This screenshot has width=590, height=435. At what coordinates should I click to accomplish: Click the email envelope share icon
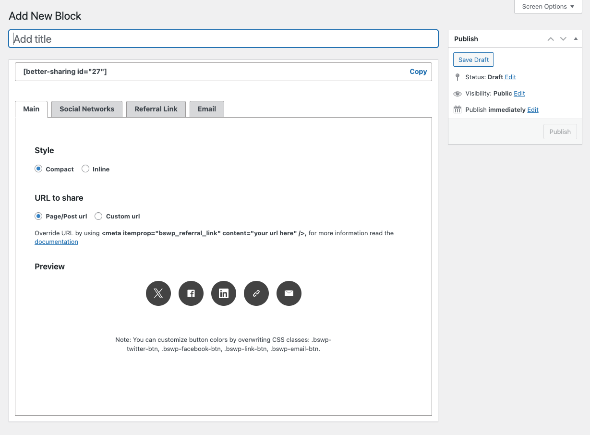click(289, 293)
